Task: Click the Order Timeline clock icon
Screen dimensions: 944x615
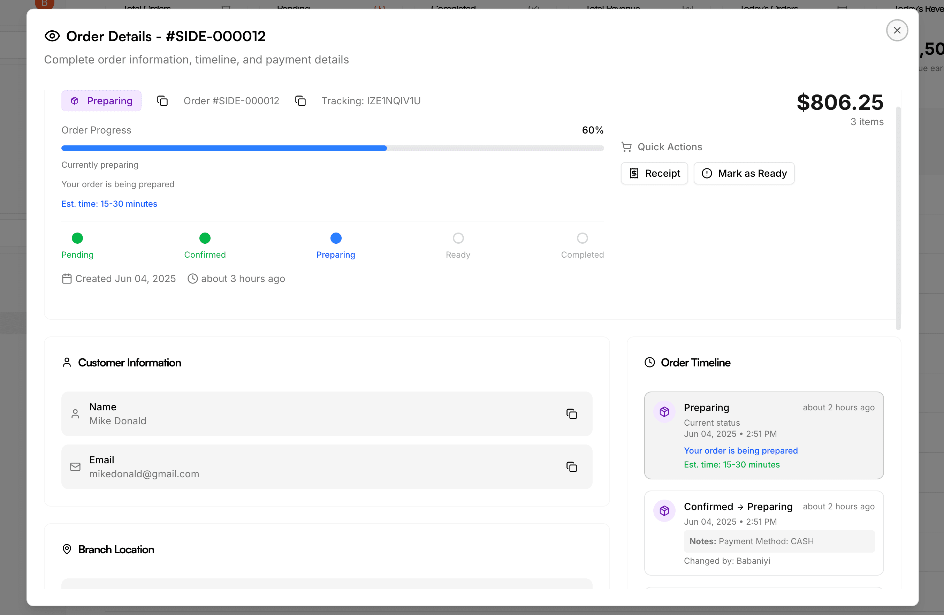Action: (649, 362)
